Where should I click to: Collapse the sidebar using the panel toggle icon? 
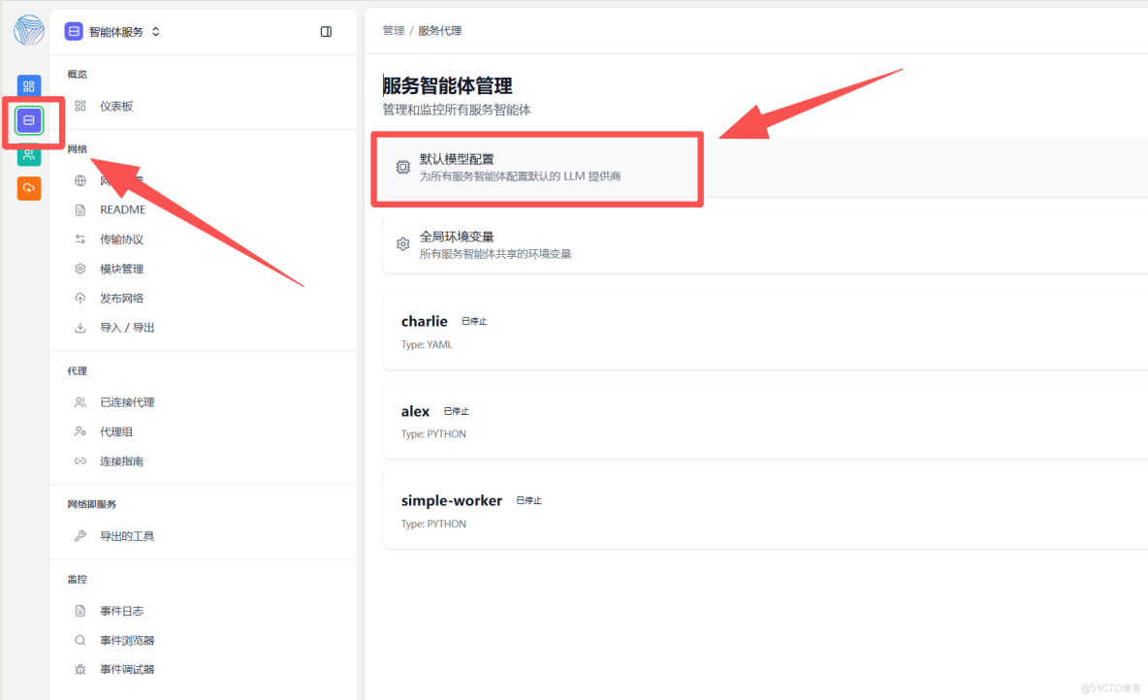pyautogui.click(x=325, y=31)
